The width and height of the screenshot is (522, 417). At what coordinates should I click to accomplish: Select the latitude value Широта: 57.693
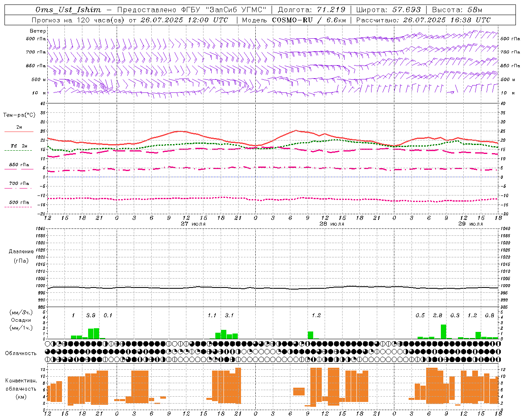tap(388, 10)
